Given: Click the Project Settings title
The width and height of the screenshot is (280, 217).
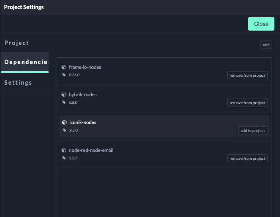Looking at the screenshot, I should tap(24, 7).
